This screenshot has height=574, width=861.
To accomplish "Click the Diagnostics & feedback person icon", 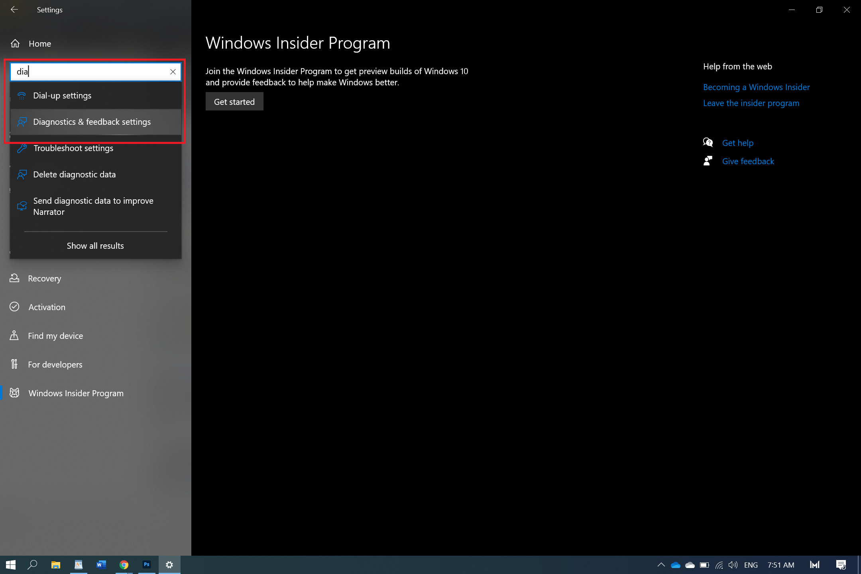I will click(22, 122).
